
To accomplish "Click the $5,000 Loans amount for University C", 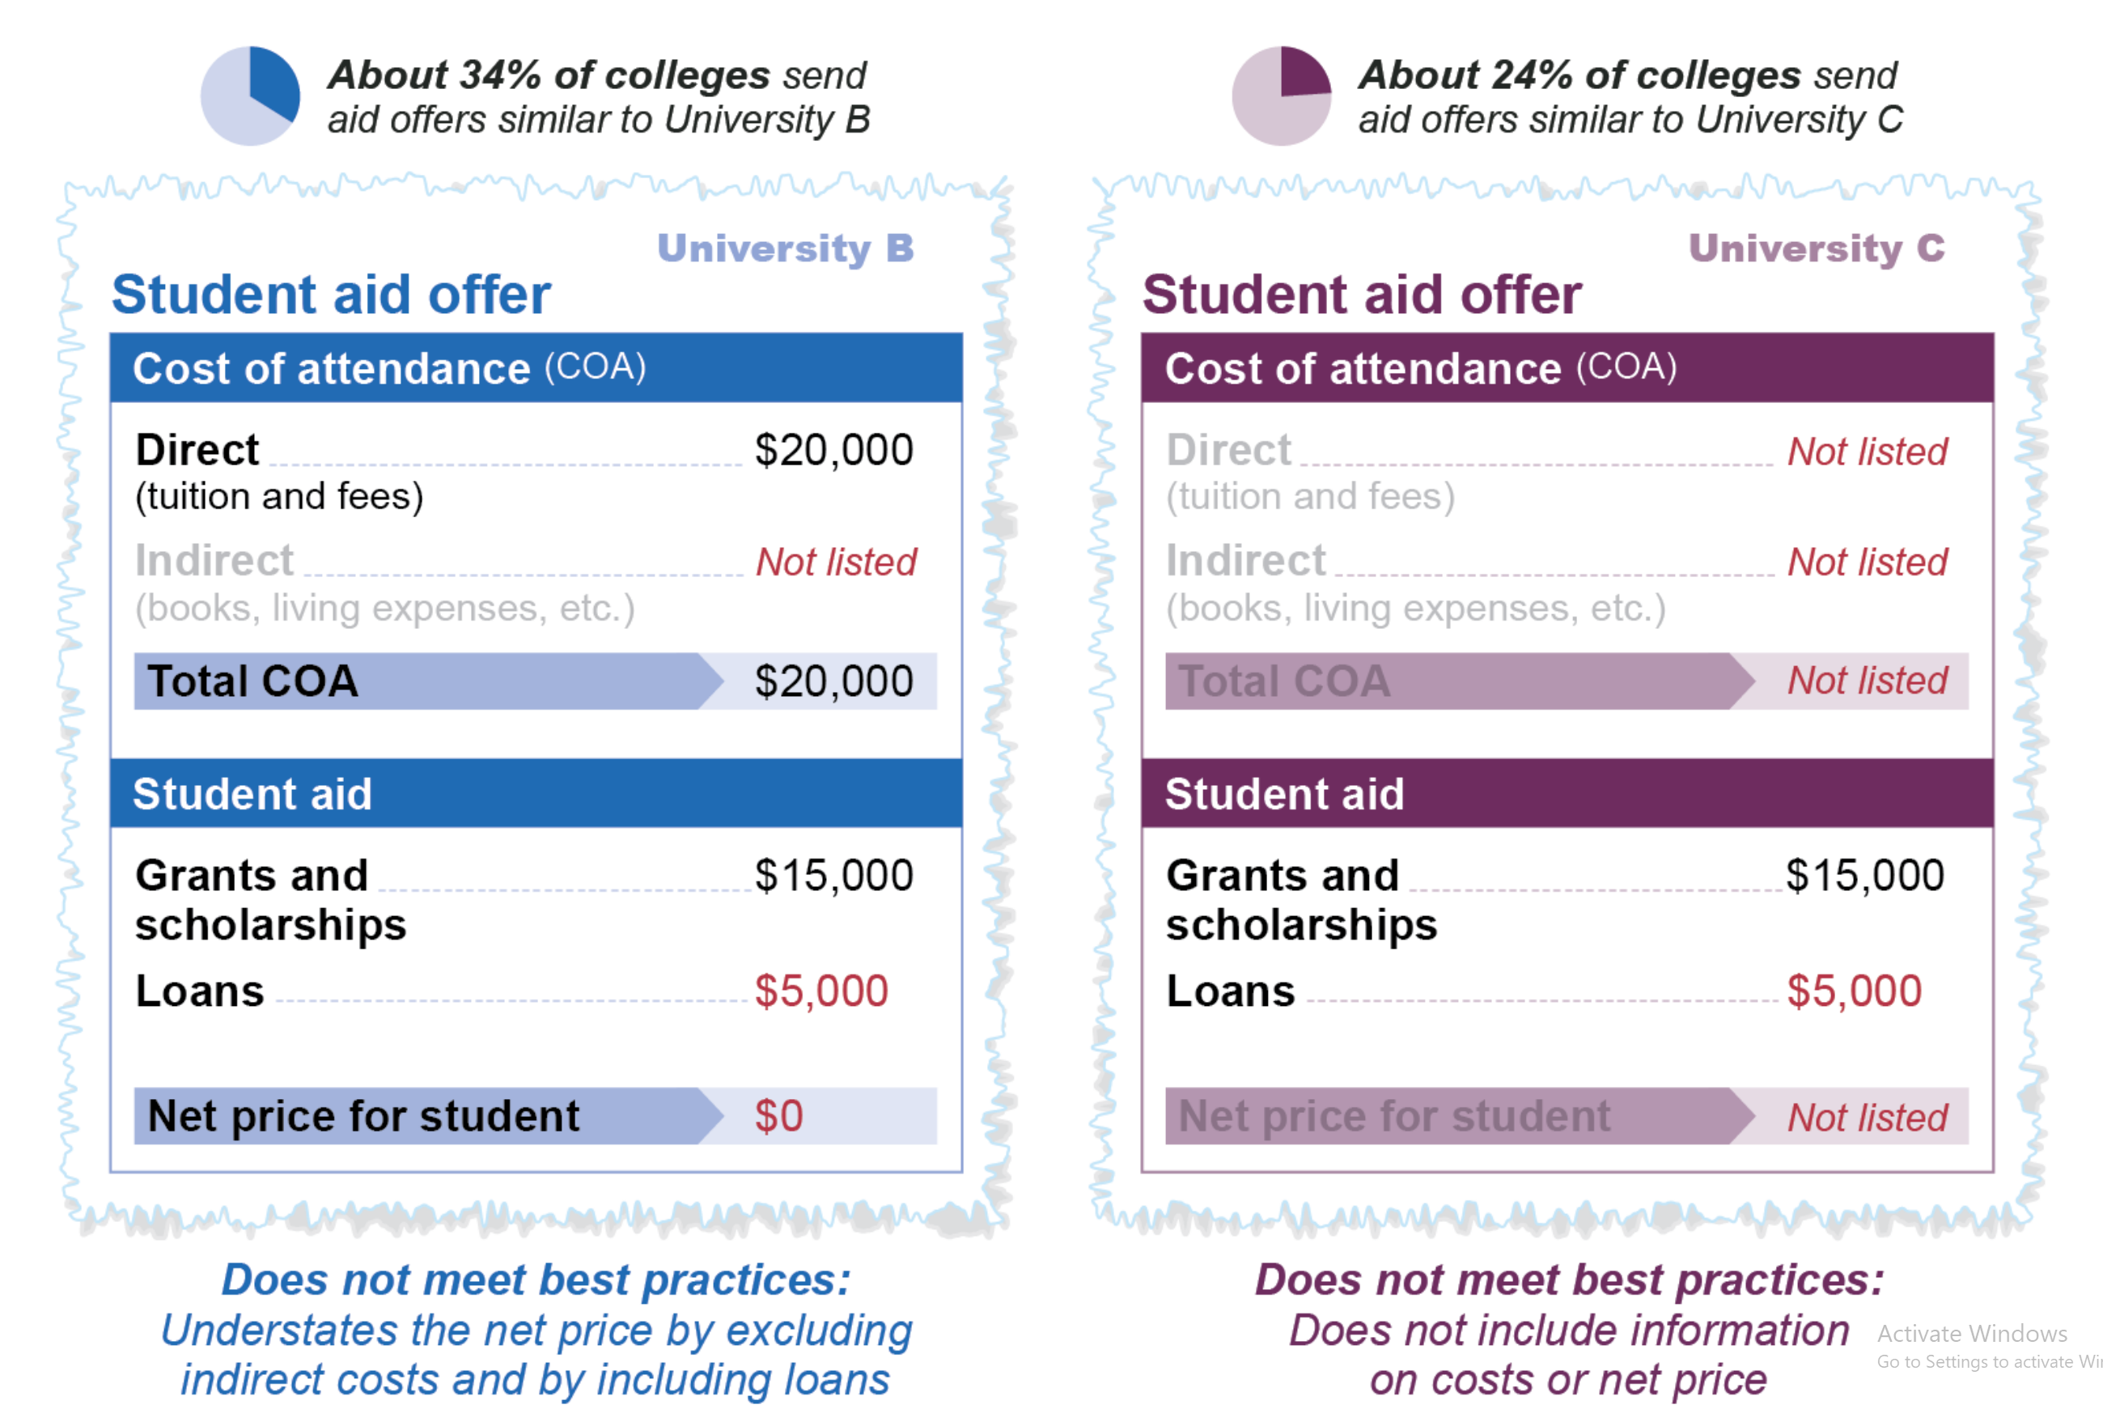I will tap(1853, 991).
